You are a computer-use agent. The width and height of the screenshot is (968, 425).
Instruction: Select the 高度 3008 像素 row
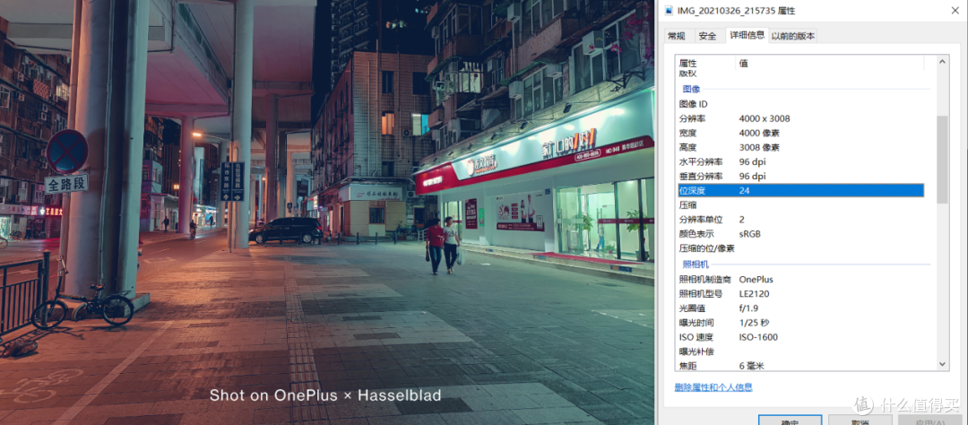click(x=800, y=148)
